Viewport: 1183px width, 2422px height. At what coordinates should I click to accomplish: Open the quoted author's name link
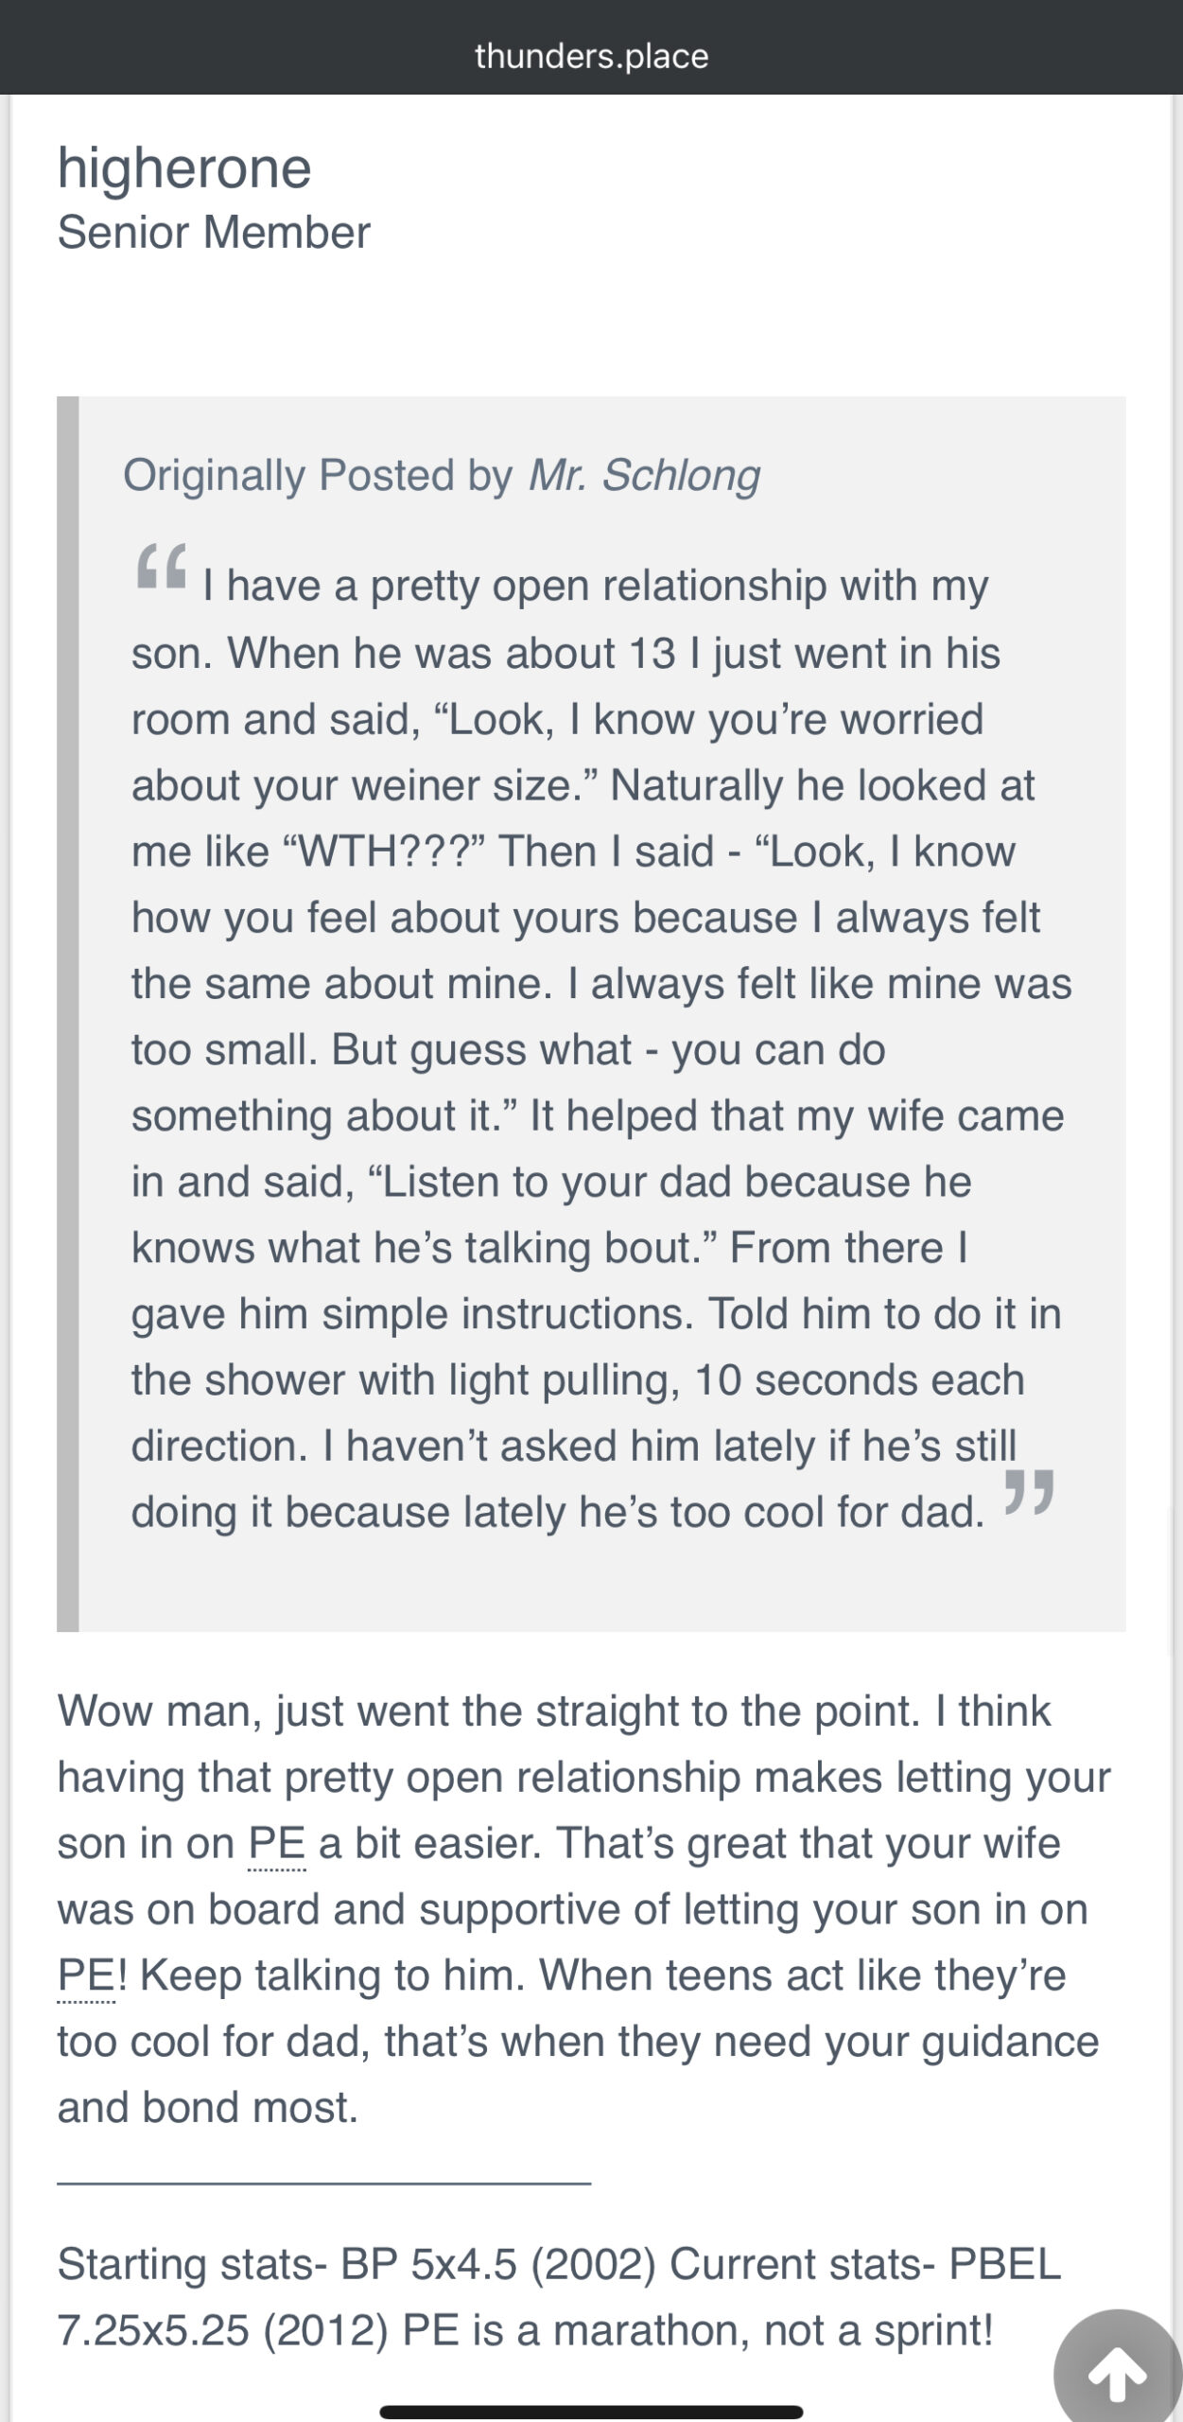[x=643, y=475]
